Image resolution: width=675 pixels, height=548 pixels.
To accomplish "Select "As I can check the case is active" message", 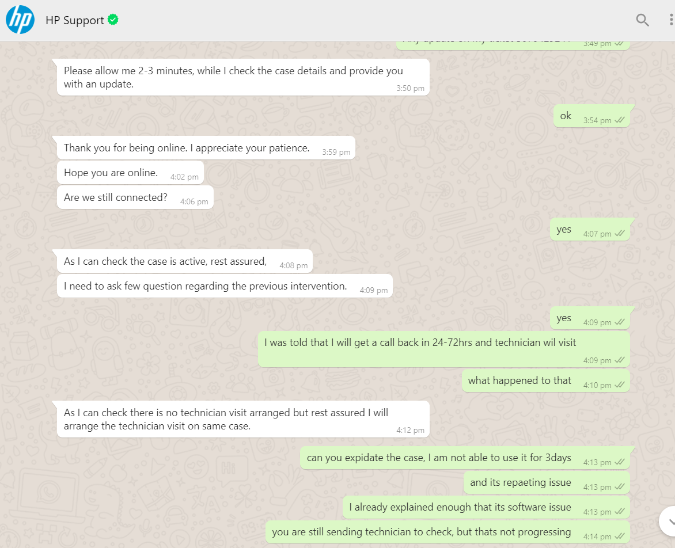I will tap(165, 261).
